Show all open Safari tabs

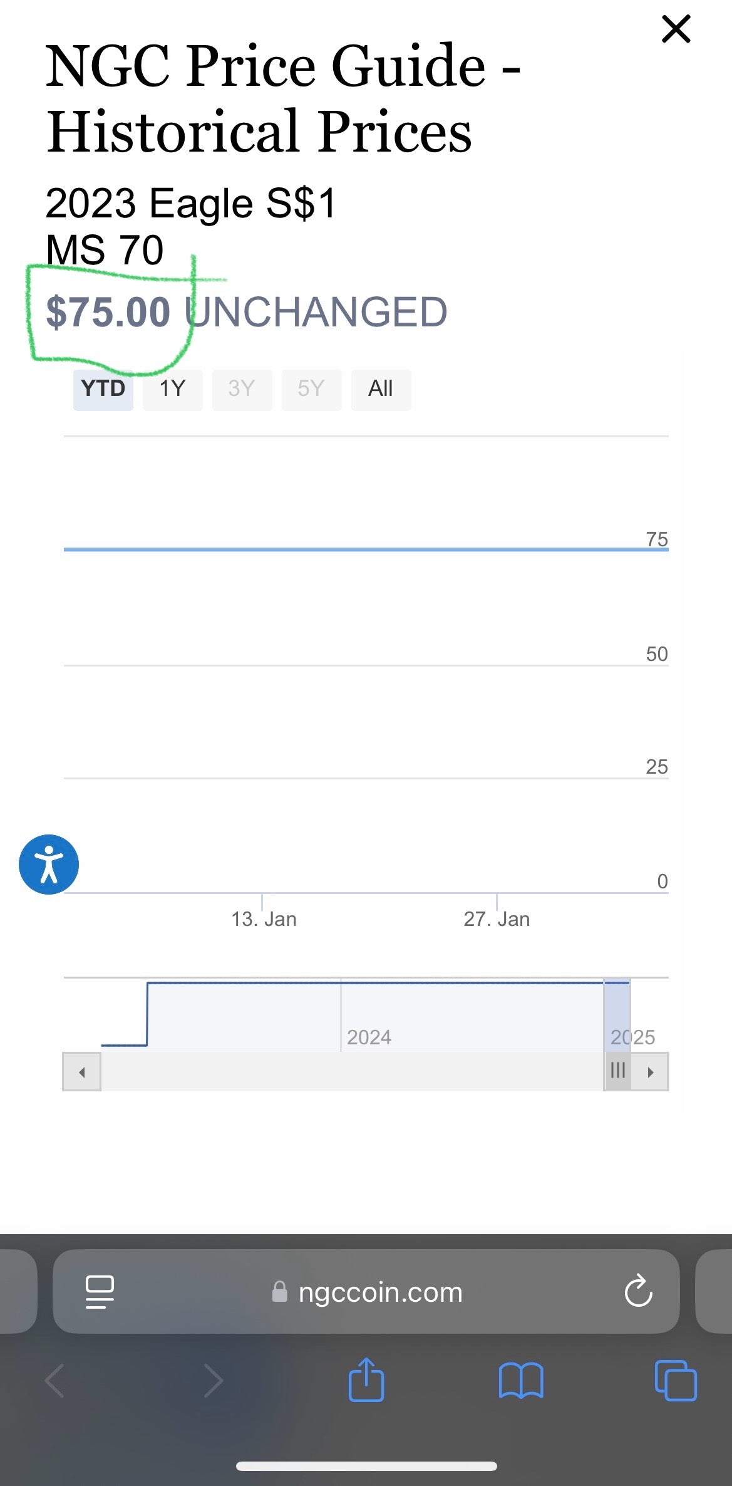click(675, 1381)
